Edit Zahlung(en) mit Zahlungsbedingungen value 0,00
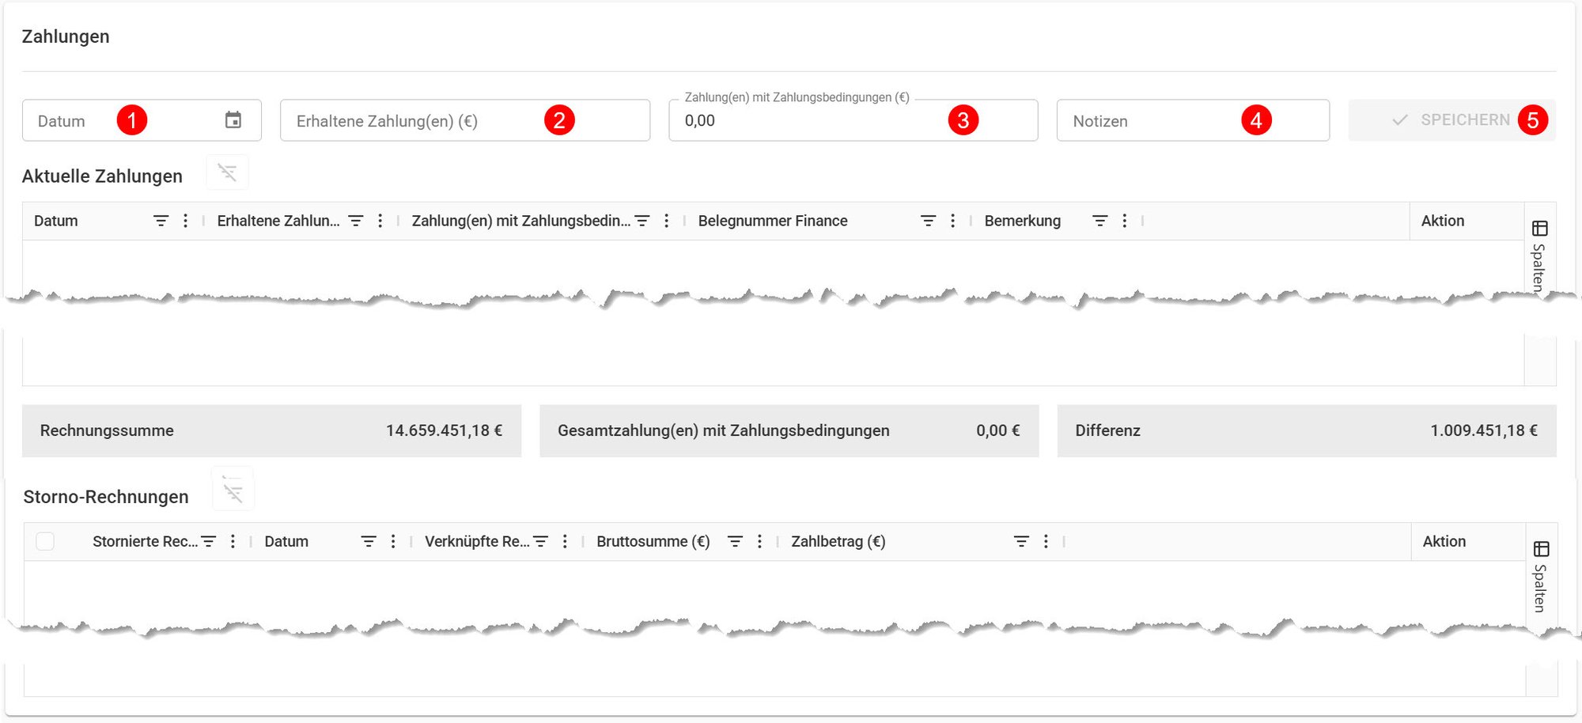Image resolution: width=1582 pixels, height=723 pixels. pyautogui.click(x=853, y=120)
